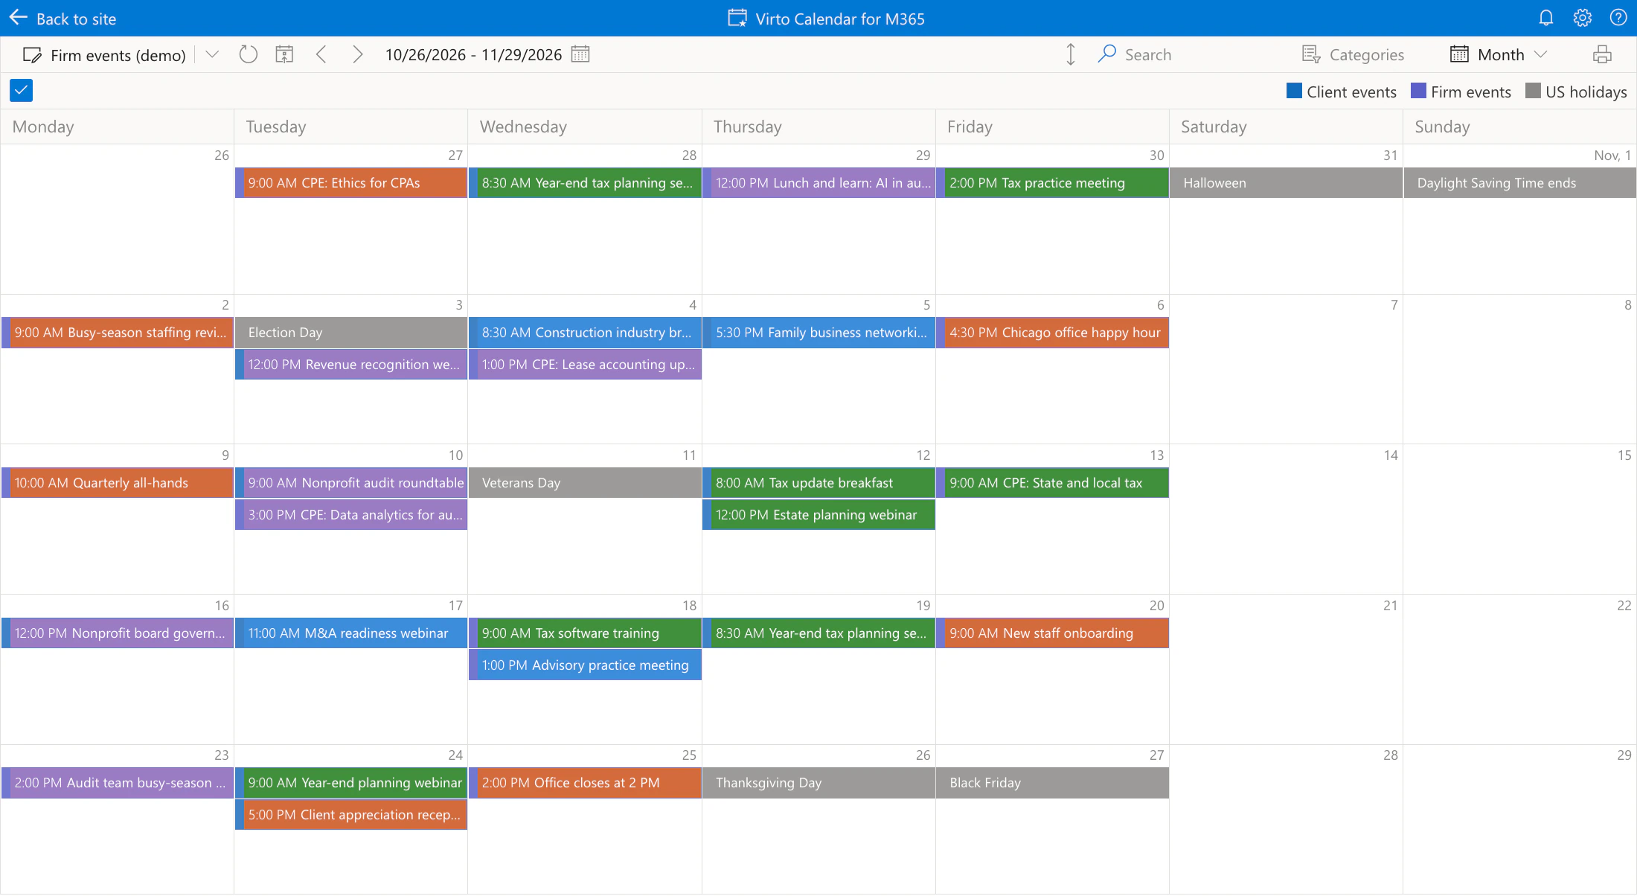Click the date range 10/26/2026 - 11/29/2026
This screenshot has width=1637, height=896.
pos(473,55)
